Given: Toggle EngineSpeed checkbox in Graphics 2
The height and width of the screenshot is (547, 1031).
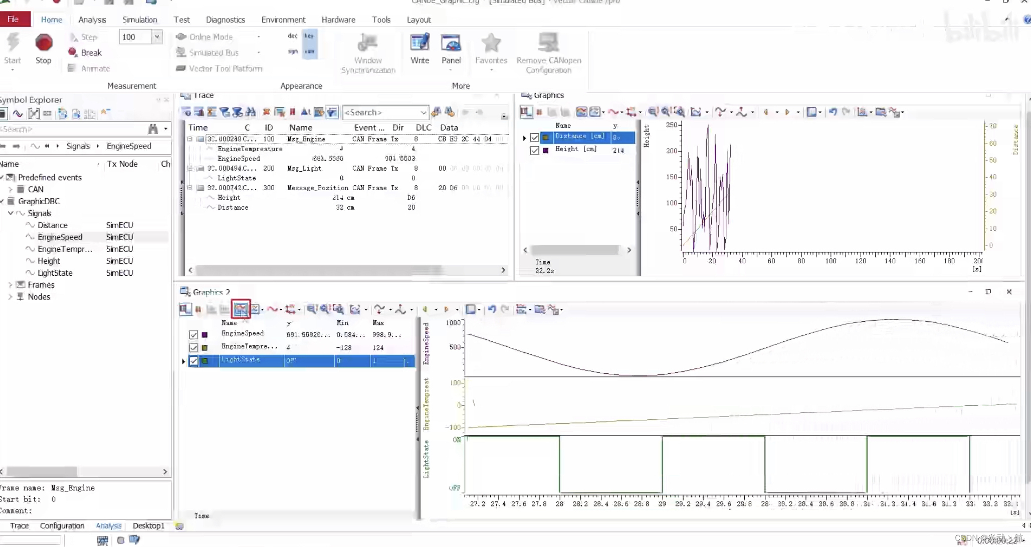Looking at the screenshot, I should (193, 335).
